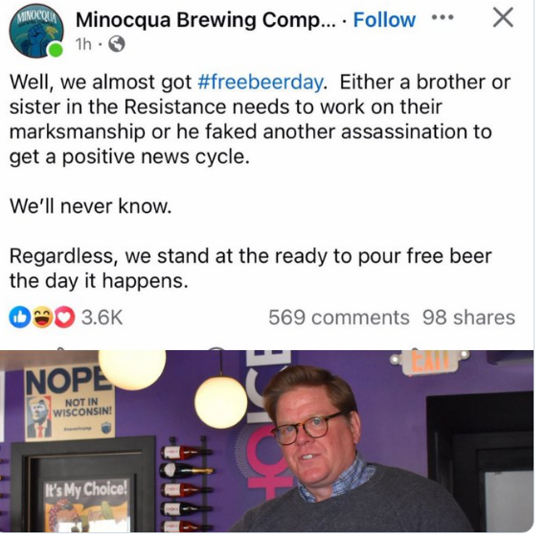Open the #freebeerday hashtag link

click(262, 82)
